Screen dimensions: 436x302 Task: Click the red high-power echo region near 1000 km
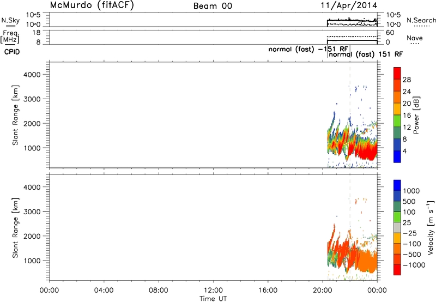pyautogui.click(x=366, y=150)
